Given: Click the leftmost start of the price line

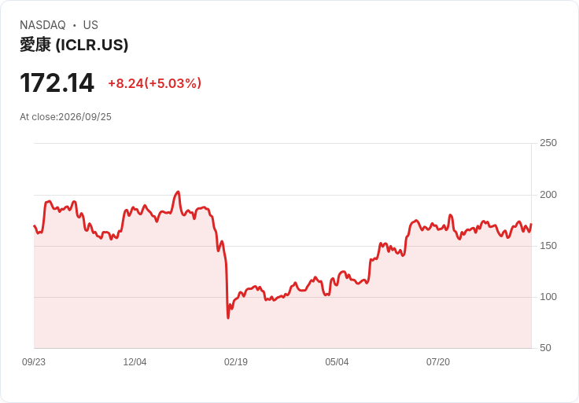Looking at the screenshot, I should [35, 225].
